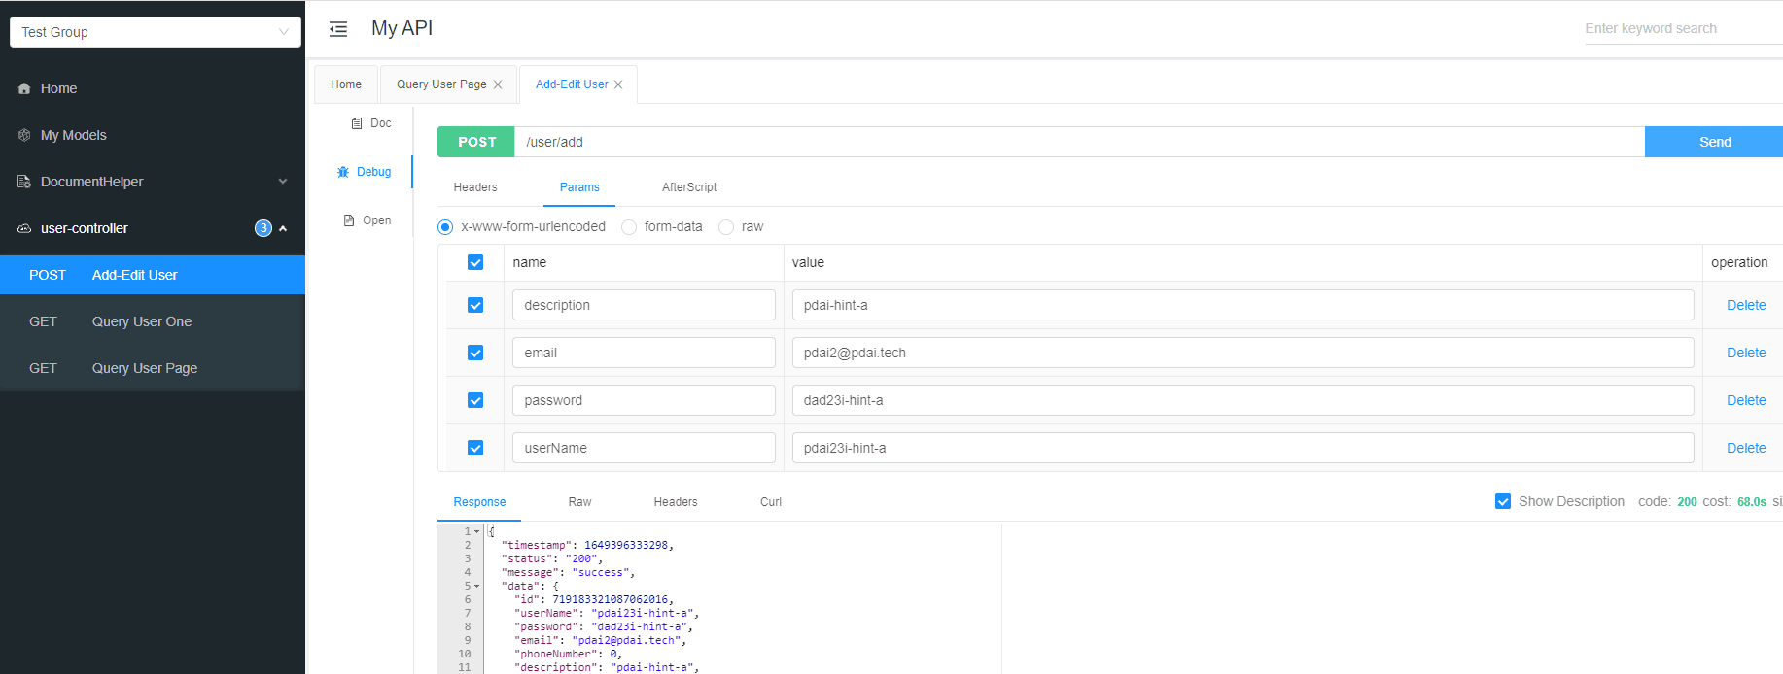
Task: Delete the email parameter row
Action: 1746,353
